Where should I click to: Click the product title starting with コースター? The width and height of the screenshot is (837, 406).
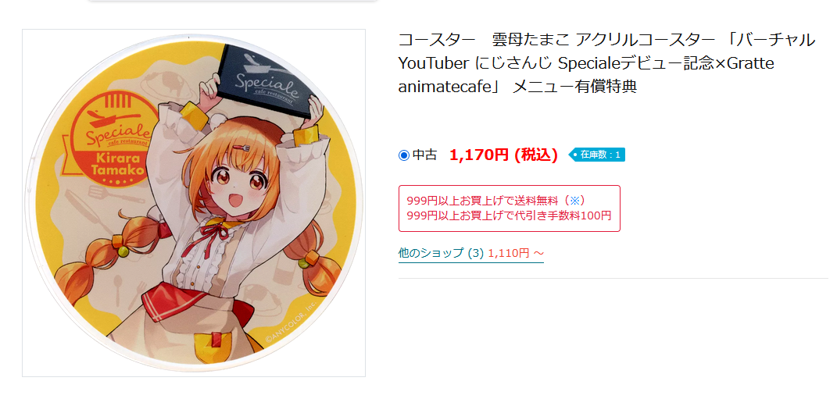[x=607, y=63]
